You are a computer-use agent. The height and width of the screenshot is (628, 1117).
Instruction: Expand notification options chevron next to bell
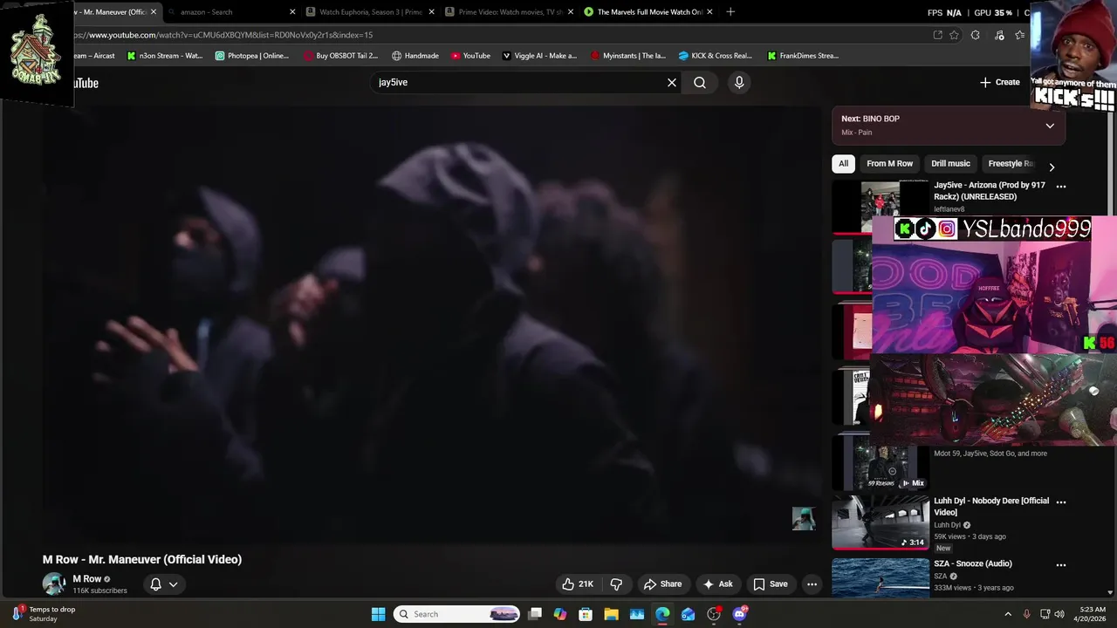point(174,584)
